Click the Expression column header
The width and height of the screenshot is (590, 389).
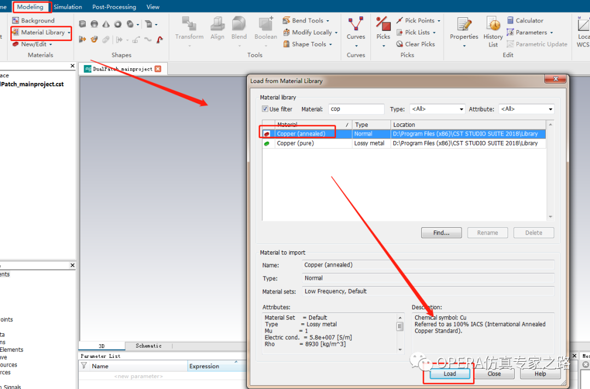tap(217, 366)
